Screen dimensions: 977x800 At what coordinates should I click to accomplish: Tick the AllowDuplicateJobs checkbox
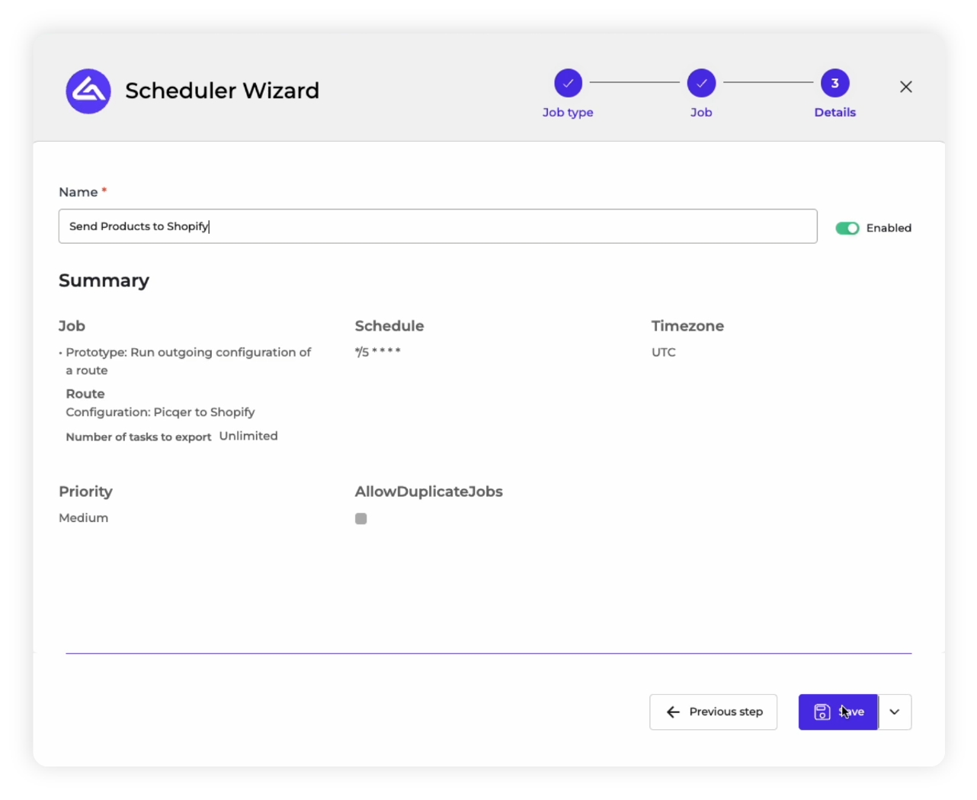(361, 519)
